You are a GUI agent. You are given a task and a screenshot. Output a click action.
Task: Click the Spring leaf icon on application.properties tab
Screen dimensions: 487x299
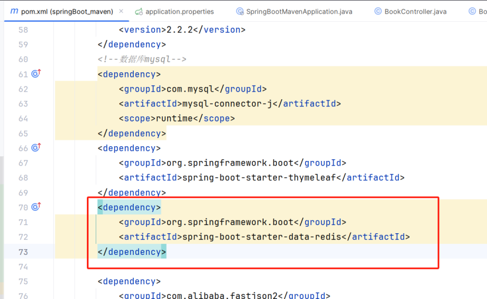pos(138,12)
